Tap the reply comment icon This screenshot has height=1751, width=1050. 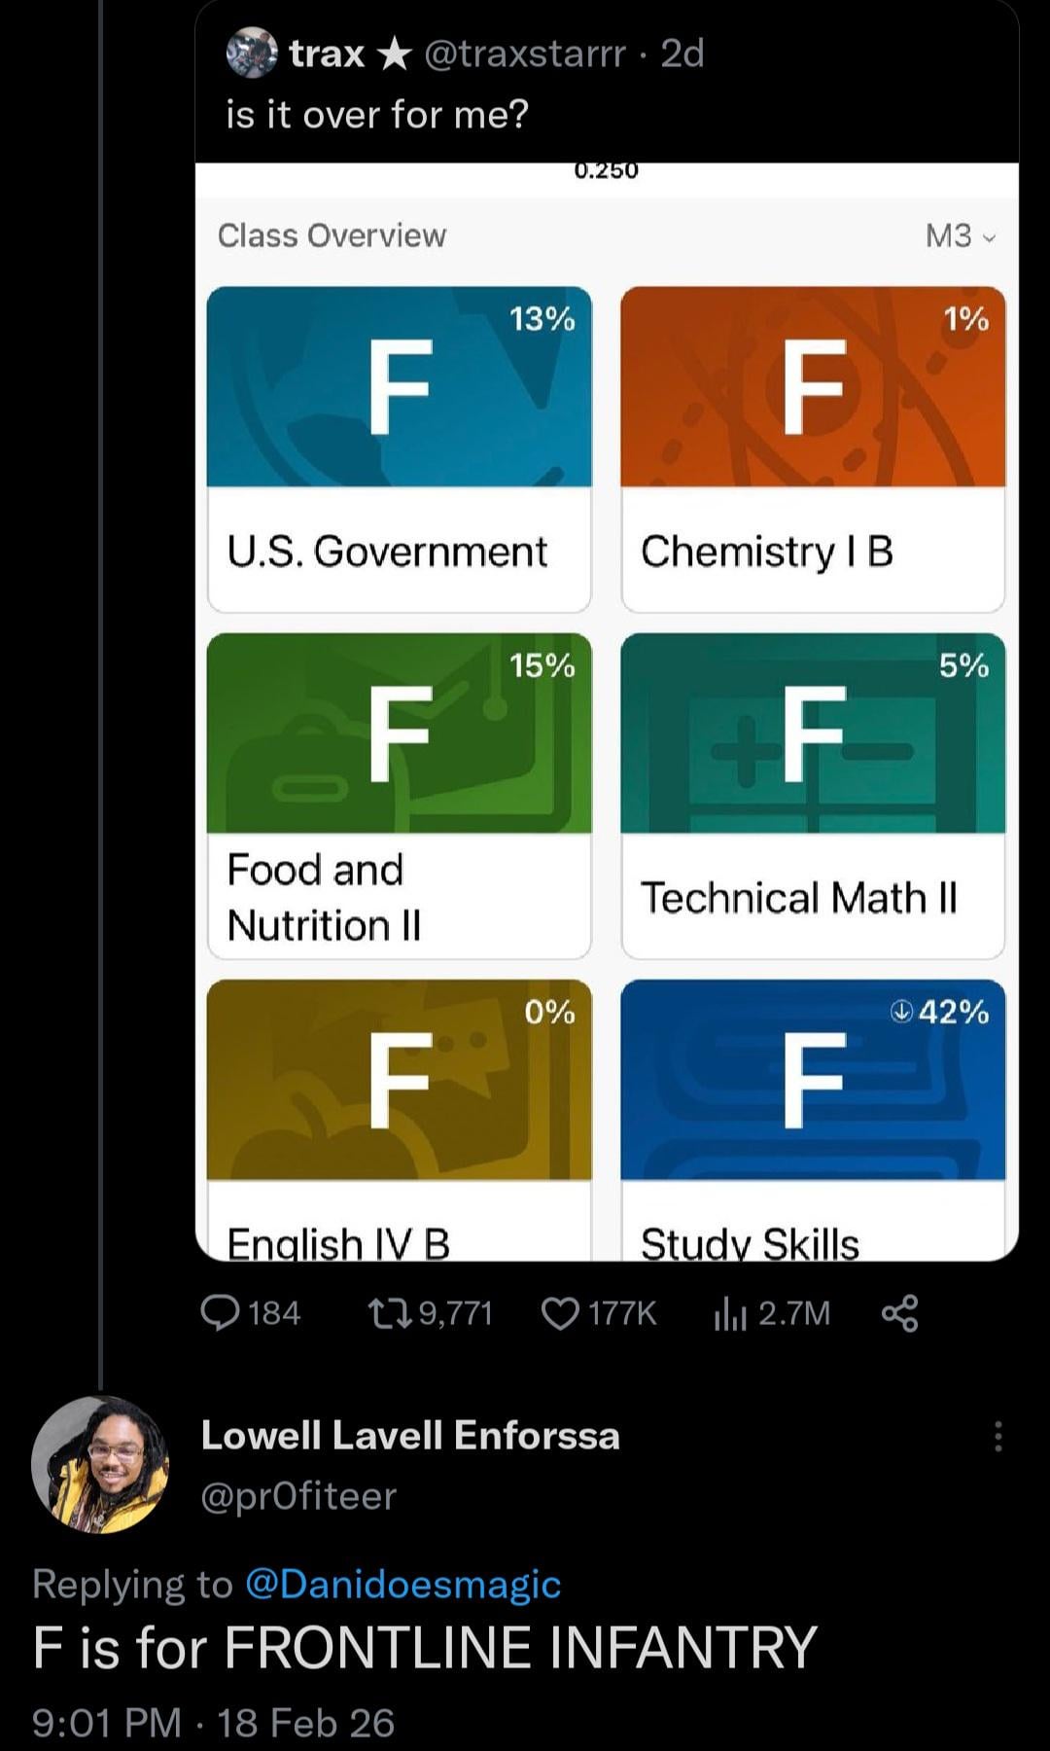(x=220, y=1313)
